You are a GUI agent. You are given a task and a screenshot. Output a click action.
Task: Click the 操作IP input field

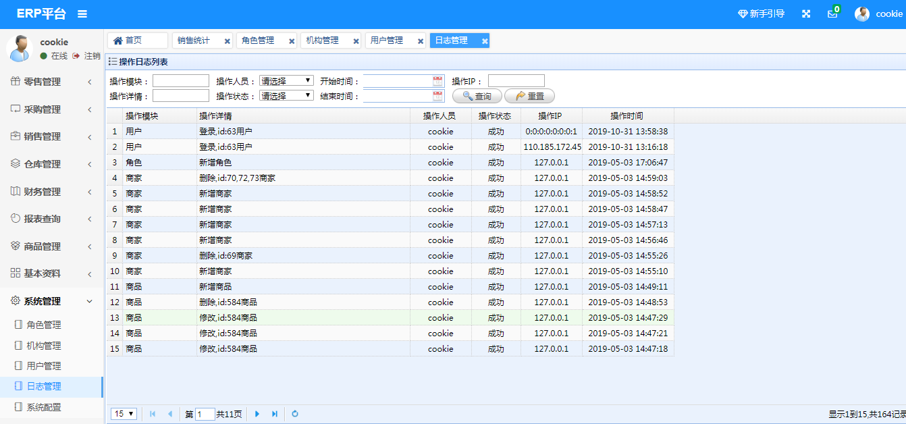516,81
